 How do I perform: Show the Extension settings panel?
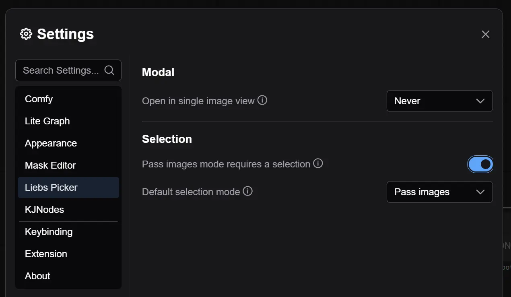(x=46, y=254)
